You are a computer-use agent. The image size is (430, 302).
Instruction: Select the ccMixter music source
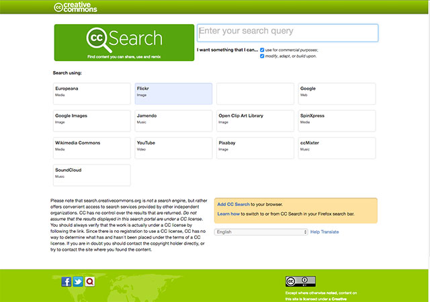pos(337,148)
